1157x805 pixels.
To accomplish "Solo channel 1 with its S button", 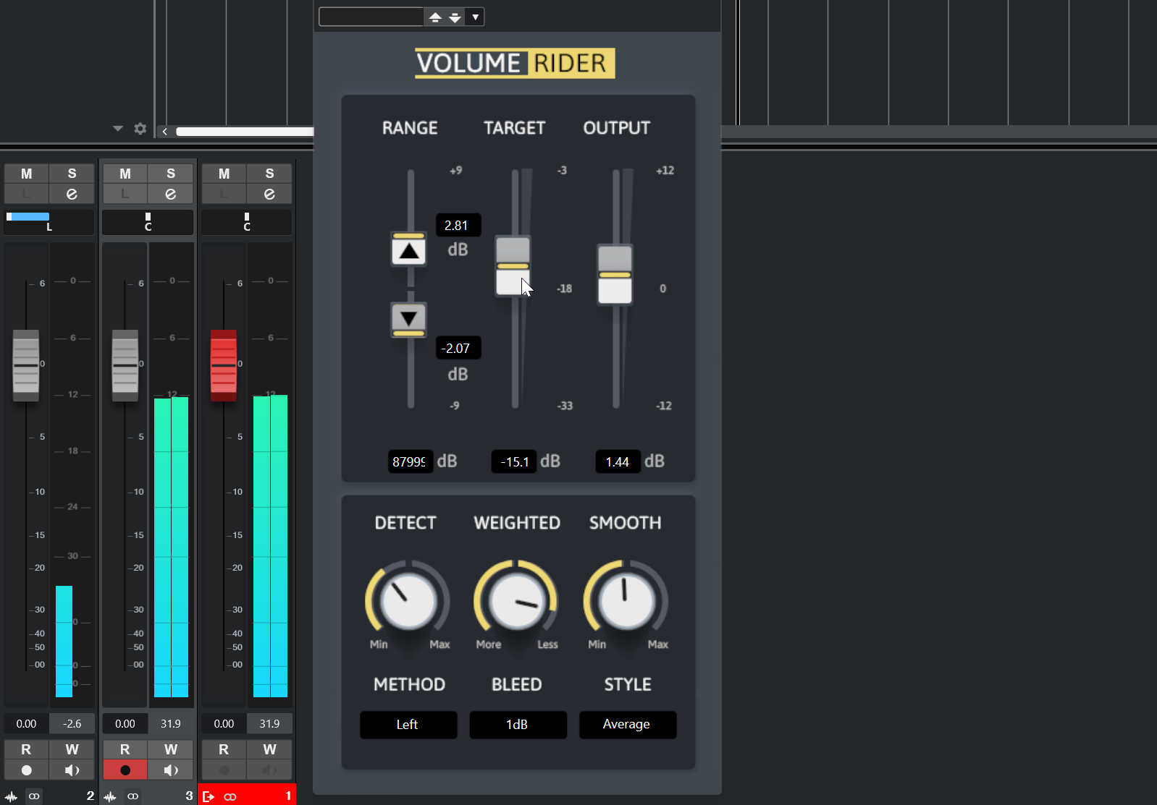I will pyautogui.click(x=269, y=174).
